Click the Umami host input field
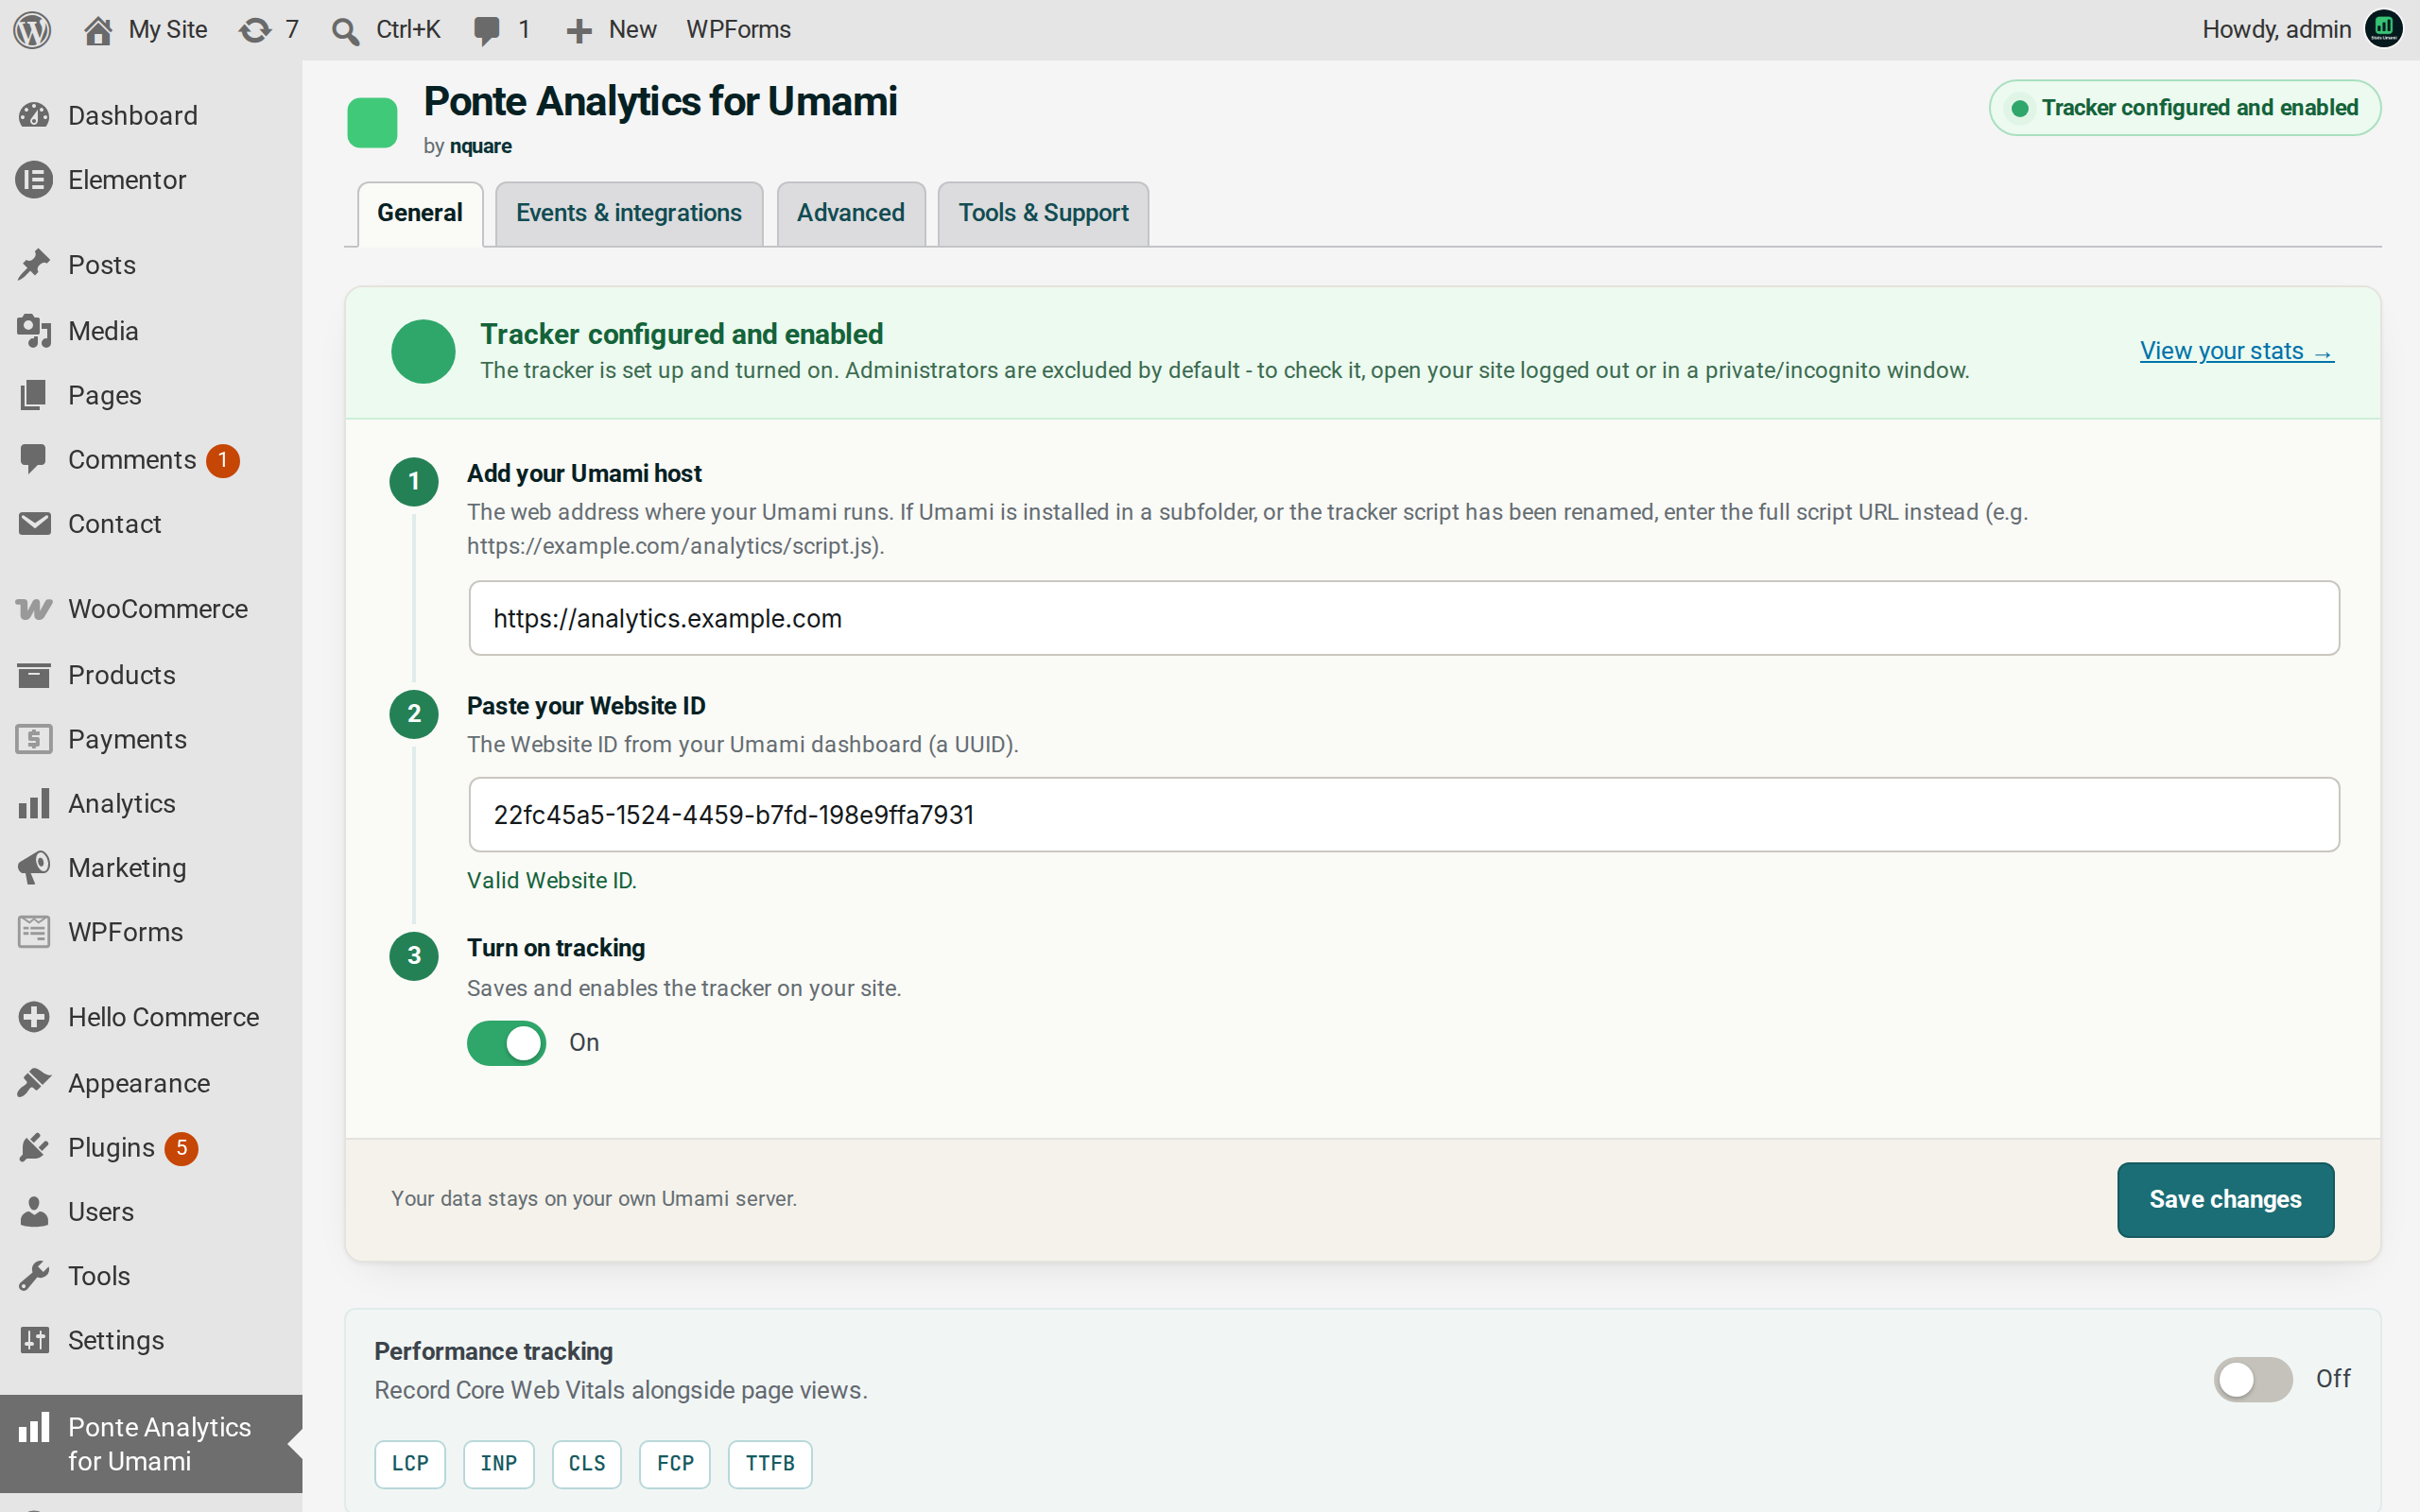The image size is (2420, 1512). [x=1404, y=618]
